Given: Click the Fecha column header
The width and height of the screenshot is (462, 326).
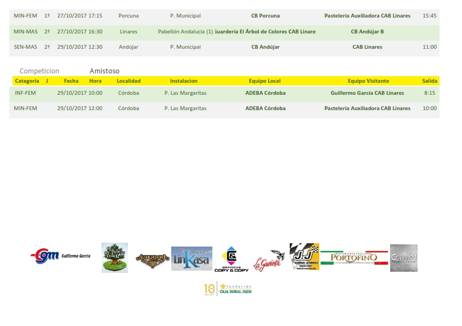Looking at the screenshot, I should [x=71, y=81].
